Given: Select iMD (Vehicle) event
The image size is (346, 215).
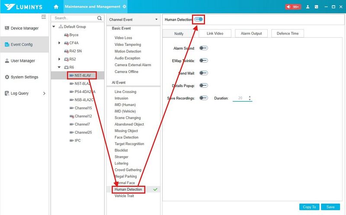Looking at the screenshot, I should coord(125,111).
